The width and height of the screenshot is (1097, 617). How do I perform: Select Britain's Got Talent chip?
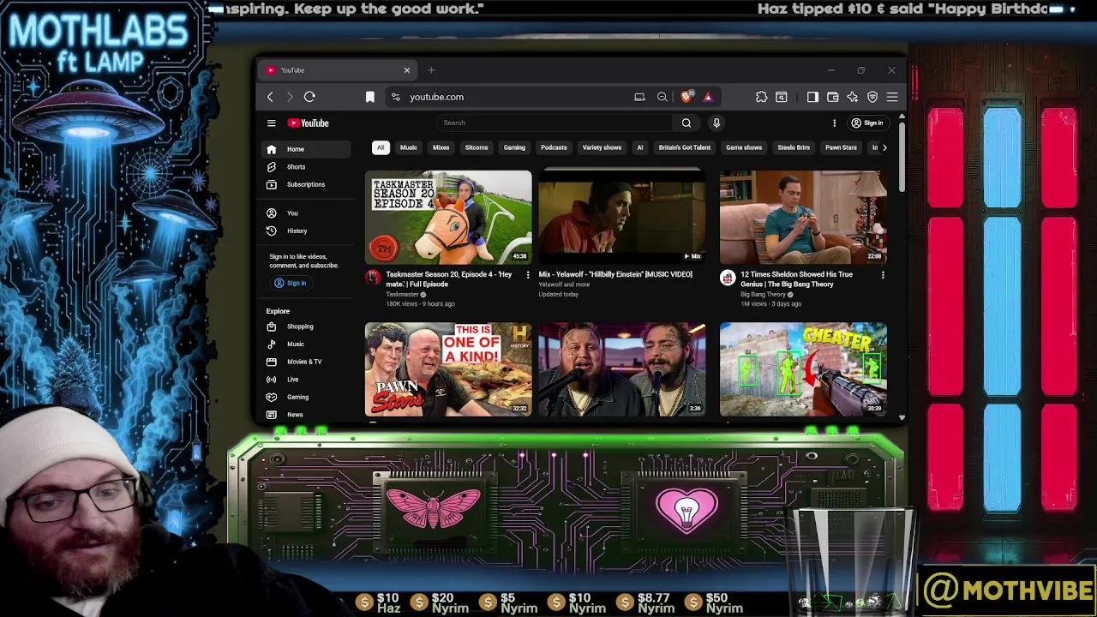click(685, 147)
